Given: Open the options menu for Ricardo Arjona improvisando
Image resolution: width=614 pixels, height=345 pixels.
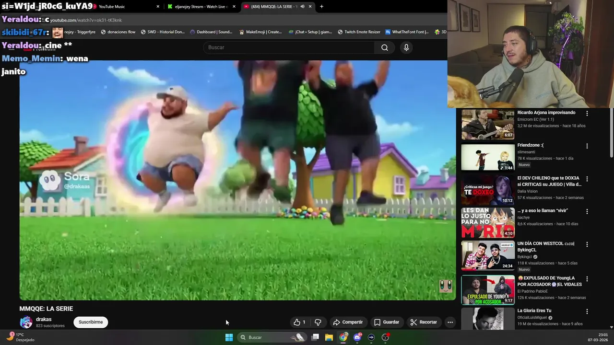Looking at the screenshot, I should 587,113.
